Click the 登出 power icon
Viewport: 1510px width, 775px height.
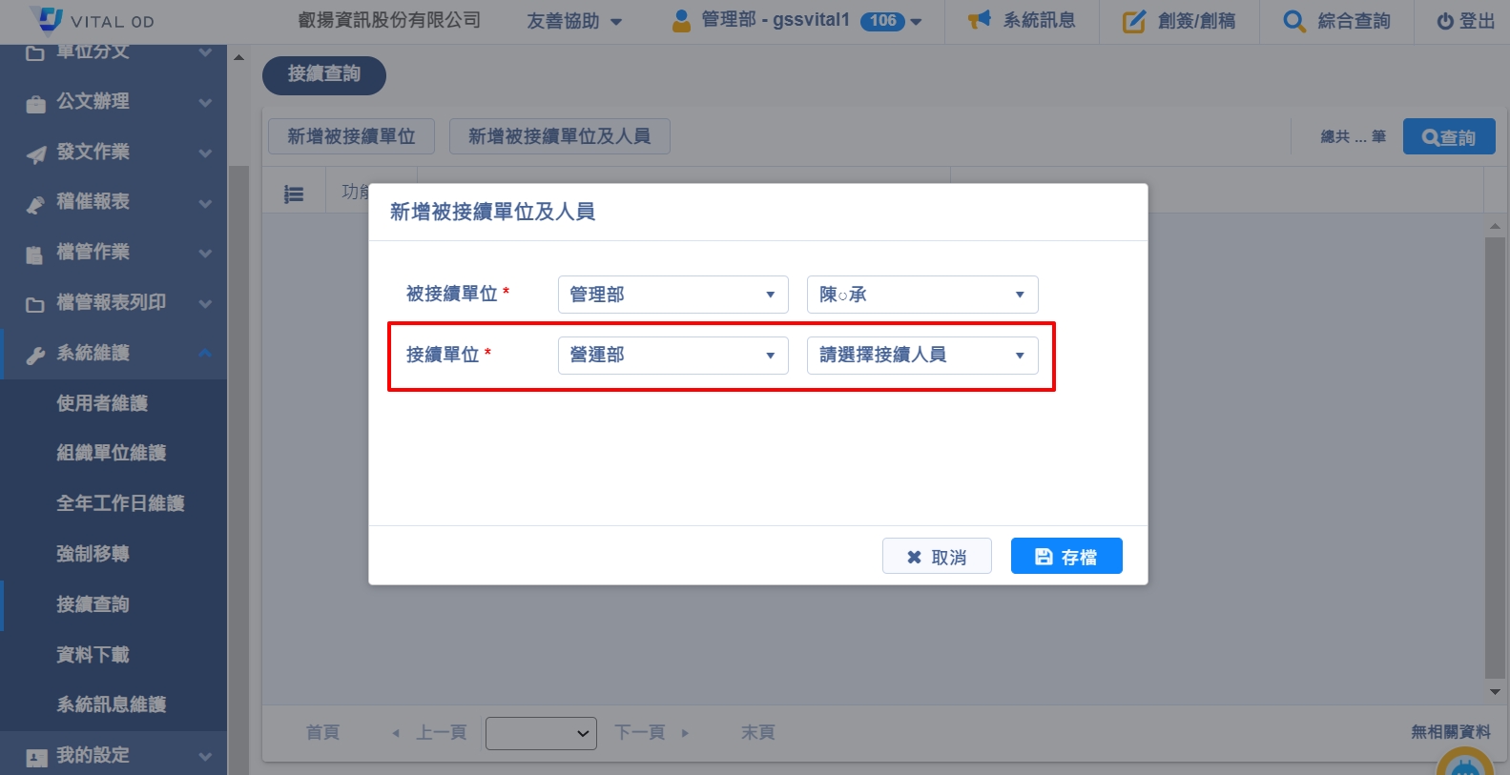click(1445, 21)
